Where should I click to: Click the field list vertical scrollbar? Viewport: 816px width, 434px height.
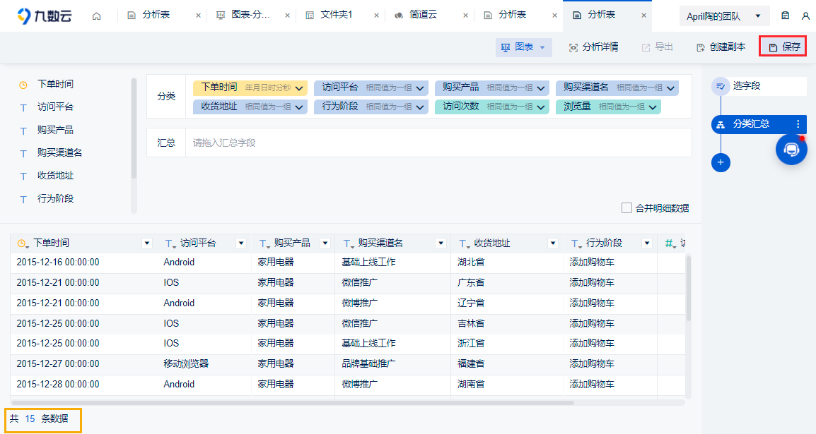pyautogui.click(x=134, y=128)
